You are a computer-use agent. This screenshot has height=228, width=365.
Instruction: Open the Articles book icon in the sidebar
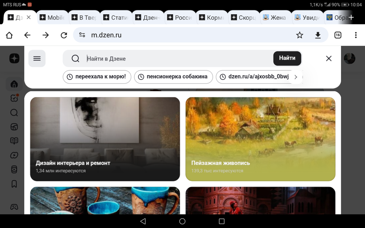14,141
